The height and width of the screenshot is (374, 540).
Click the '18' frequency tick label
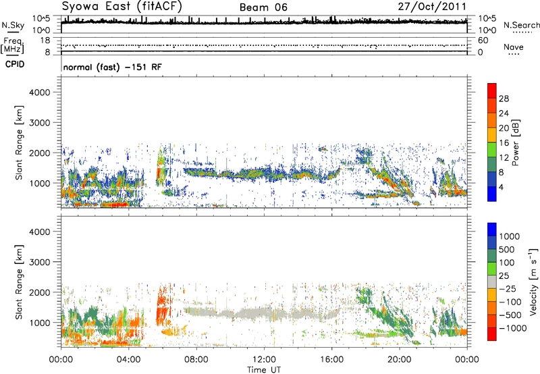[x=45, y=41]
